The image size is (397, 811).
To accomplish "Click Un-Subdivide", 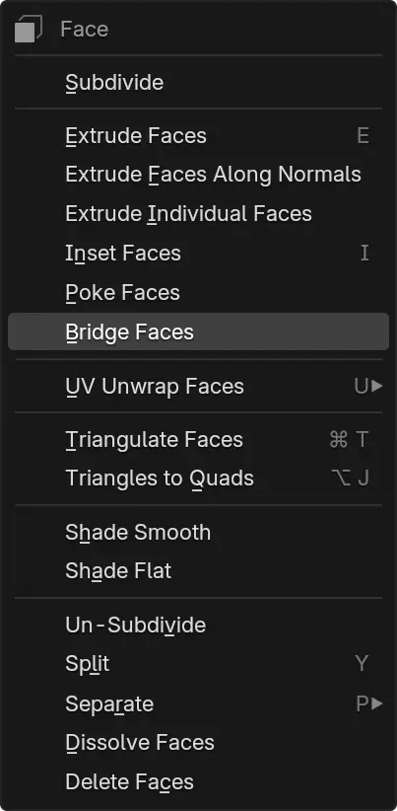I will (x=198, y=625).
